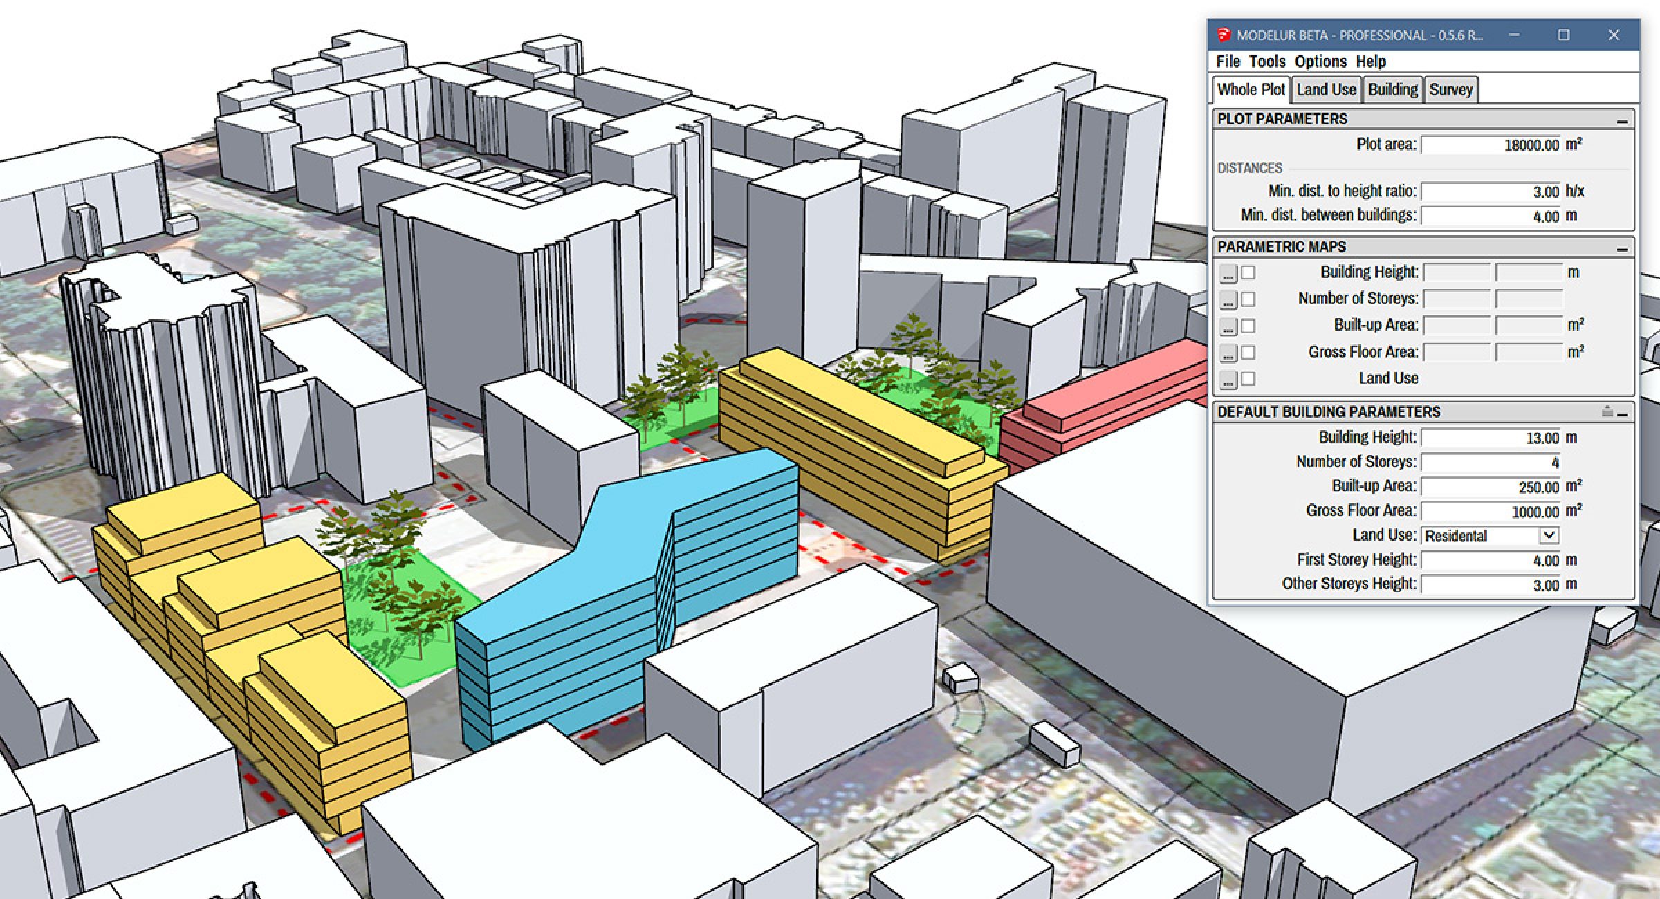Click the Plot area input field
The width and height of the screenshot is (1660, 899).
(x=1491, y=145)
